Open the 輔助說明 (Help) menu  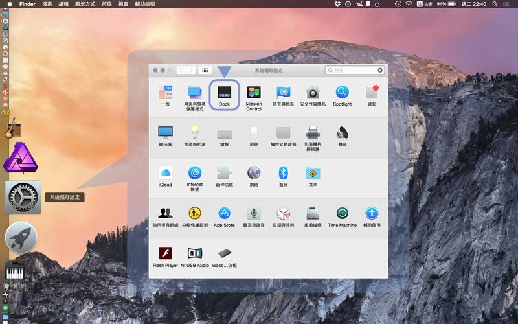(144, 4)
